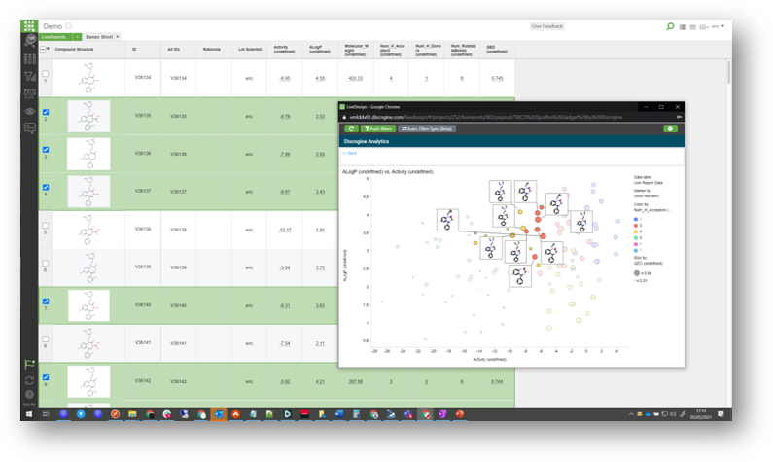Click the circled minus icon beside Demo
The height and width of the screenshot is (462, 773).
tap(68, 26)
